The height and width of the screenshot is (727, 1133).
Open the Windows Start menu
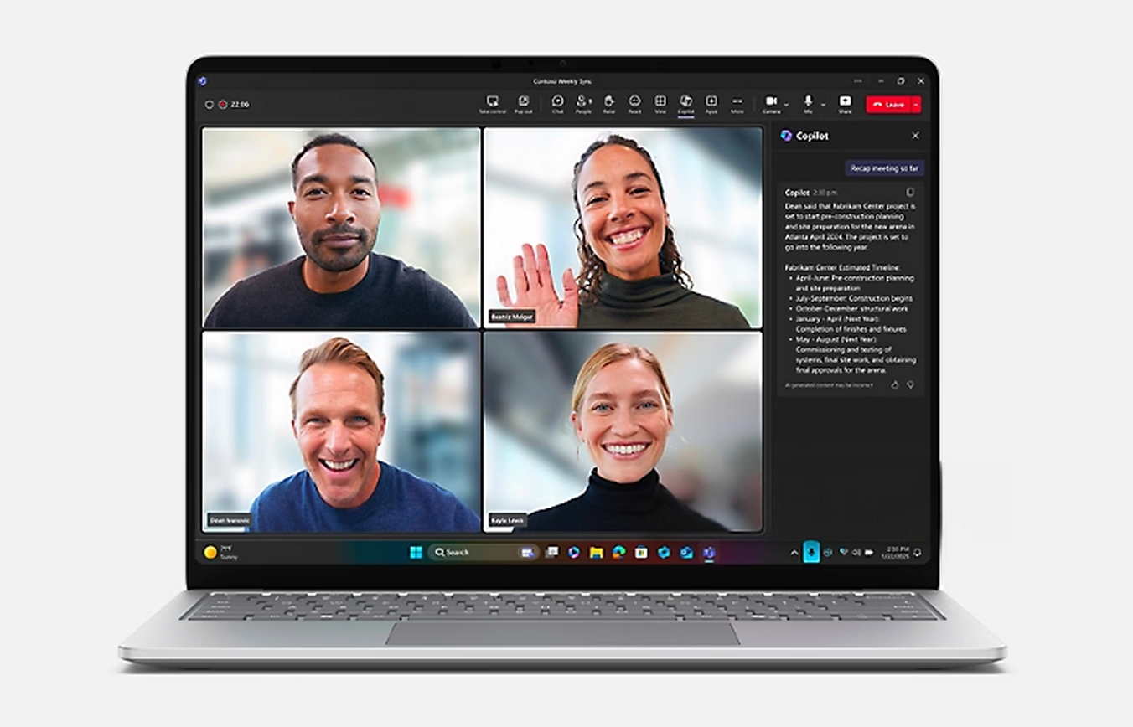coord(416,552)
